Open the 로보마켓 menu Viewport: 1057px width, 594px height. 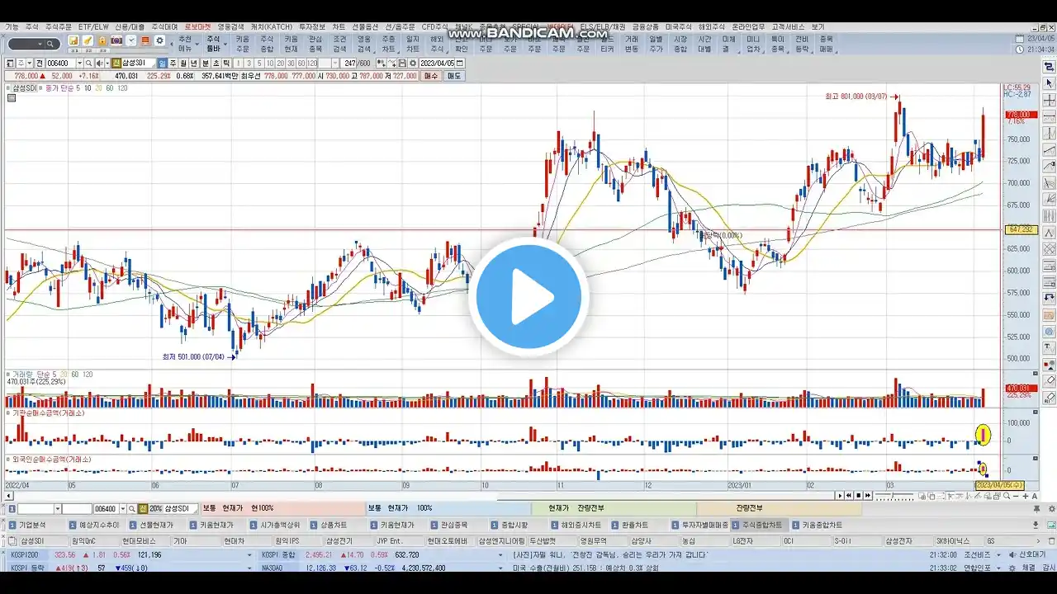tap(198, 27)
